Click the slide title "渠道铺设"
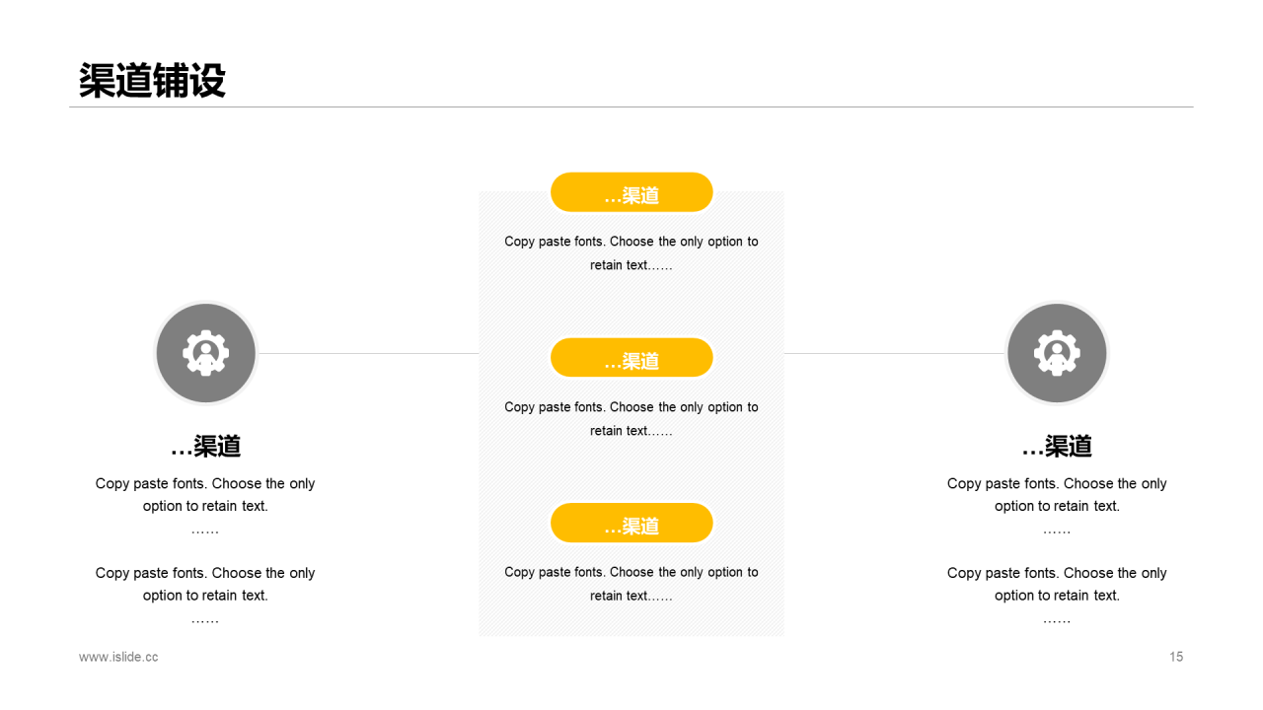The width and height of the screenshot is (1263, 710). point(153,81)
